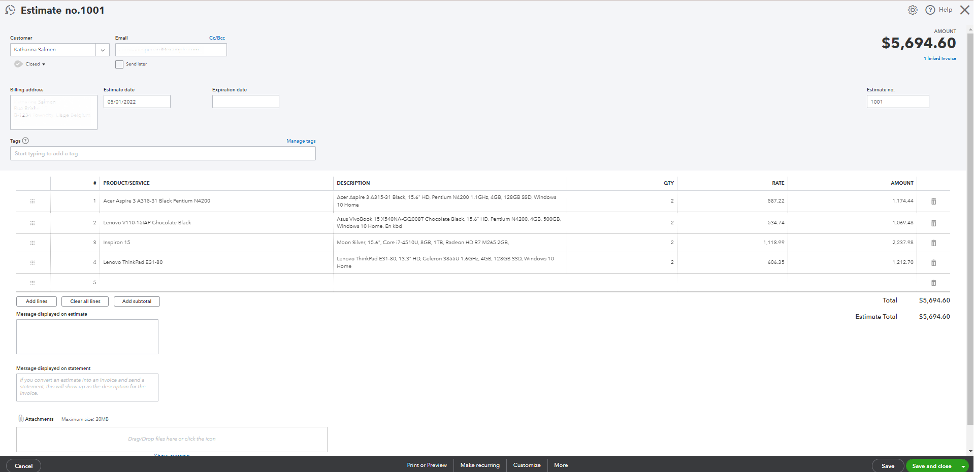
Task: Click the empty product cell on line 5
Action: coord(216,283)
